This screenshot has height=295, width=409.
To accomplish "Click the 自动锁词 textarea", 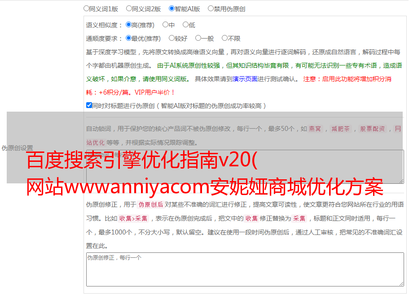I will 245,167.
